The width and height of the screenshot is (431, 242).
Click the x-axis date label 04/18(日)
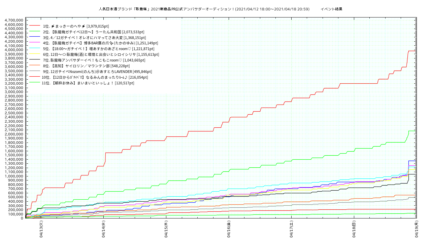[354, 229]
